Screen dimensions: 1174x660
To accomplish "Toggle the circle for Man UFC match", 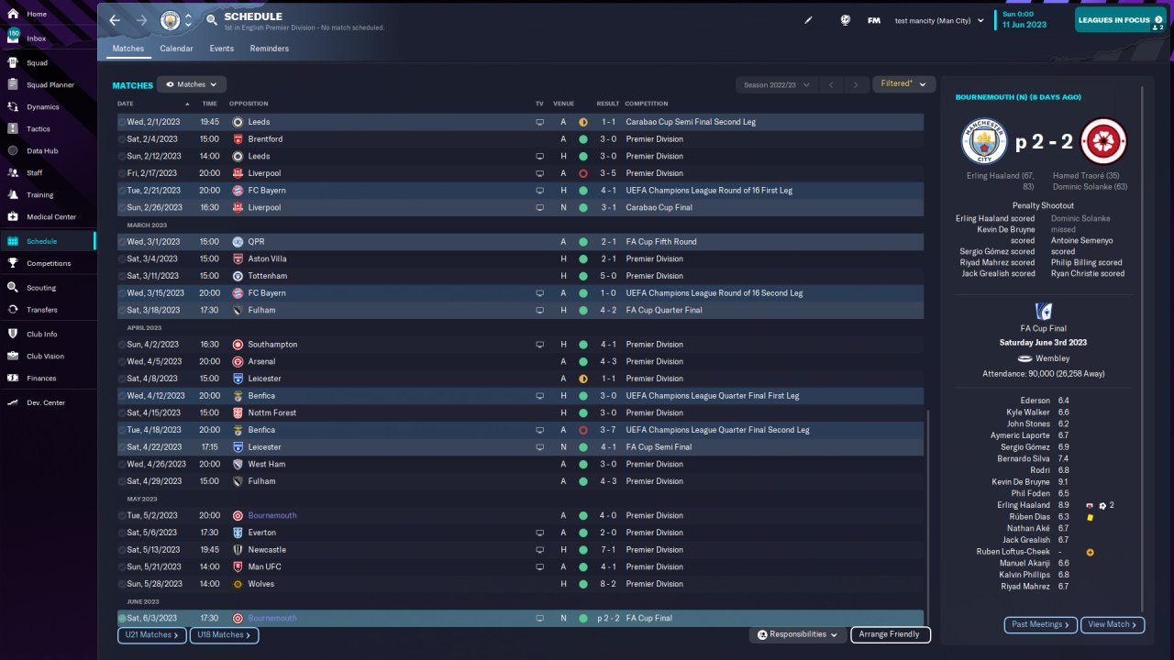I will click(123, 567).
